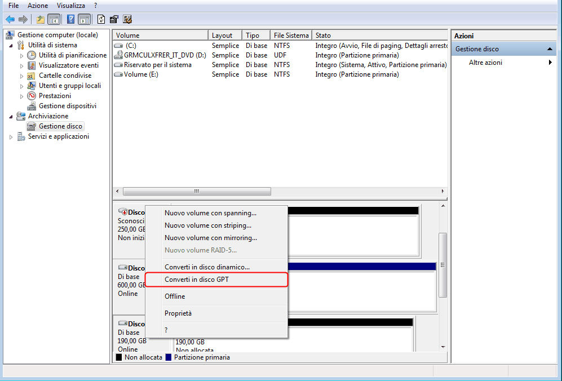Expand the Cartelle condivise node
Image resolution: width=562 pixels, height=381 pixels.
click(21, 76)
